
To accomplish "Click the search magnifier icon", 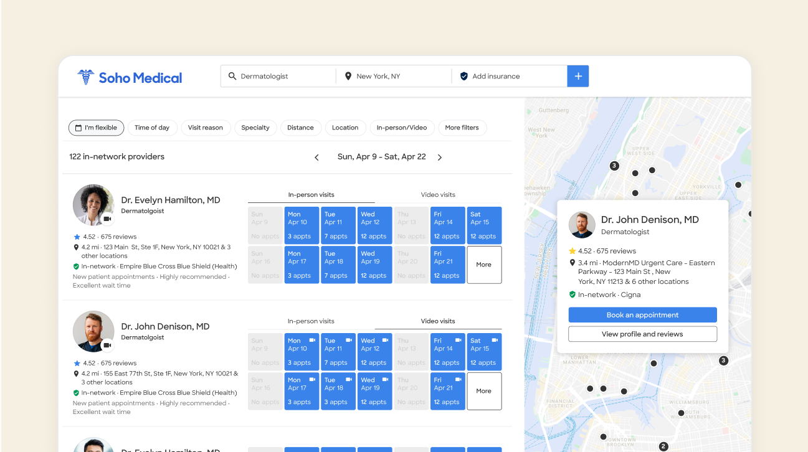I will (x=232, y=76).
